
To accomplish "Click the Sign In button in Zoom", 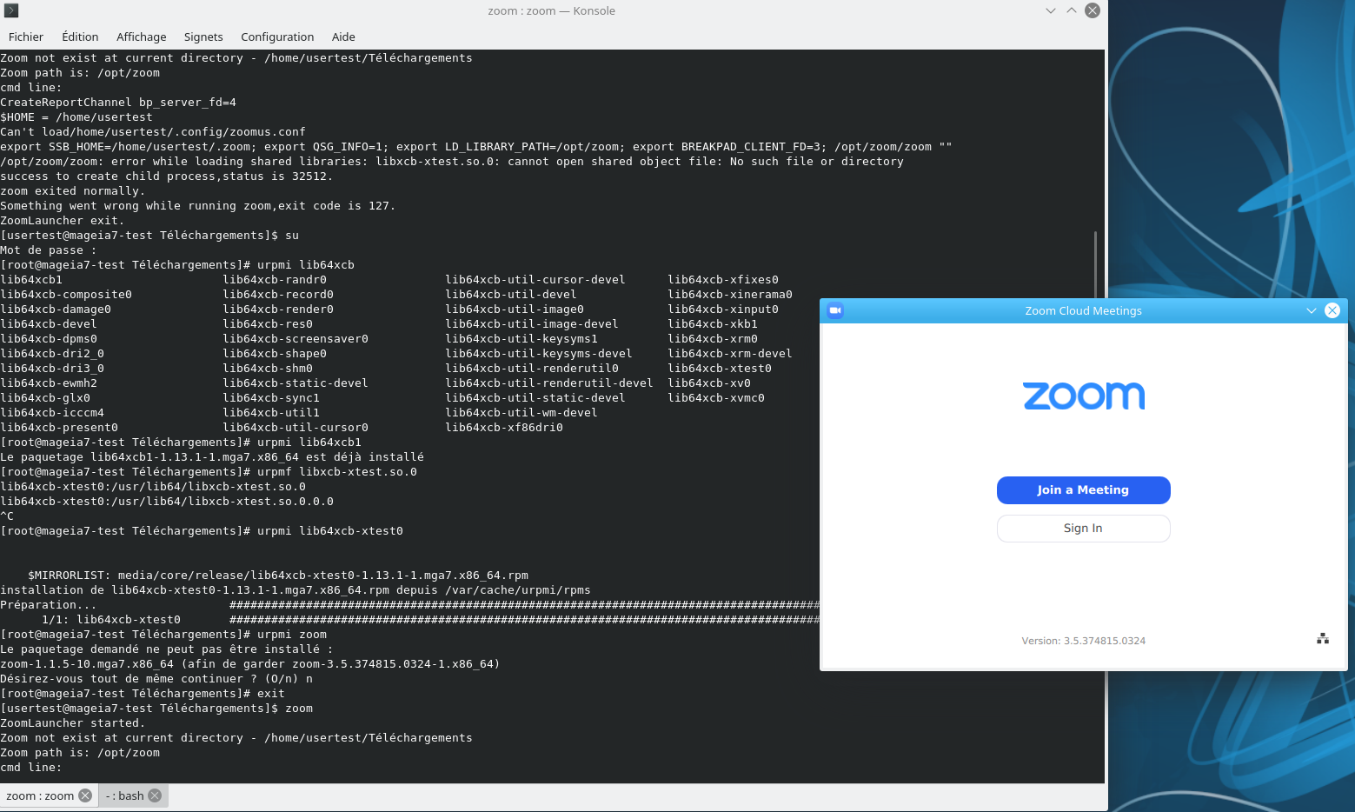I will tap(1083, 529).
